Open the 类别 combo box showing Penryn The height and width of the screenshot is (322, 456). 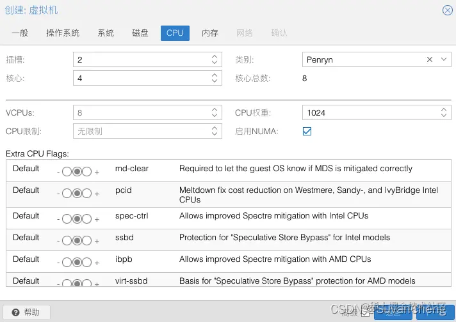pyautogui.click(x=377, y=59)
